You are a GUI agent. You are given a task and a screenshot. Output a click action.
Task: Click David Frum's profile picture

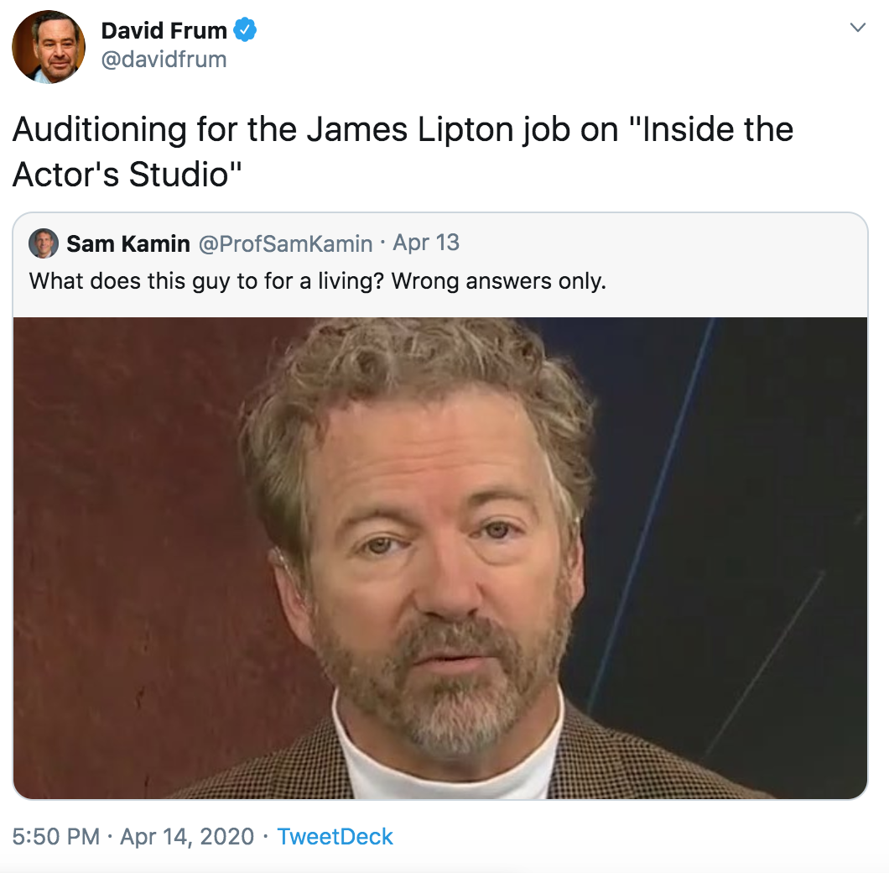(x=48, y=46)
